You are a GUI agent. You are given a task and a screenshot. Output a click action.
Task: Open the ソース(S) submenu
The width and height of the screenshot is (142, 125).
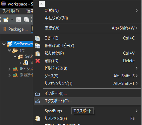87,76
